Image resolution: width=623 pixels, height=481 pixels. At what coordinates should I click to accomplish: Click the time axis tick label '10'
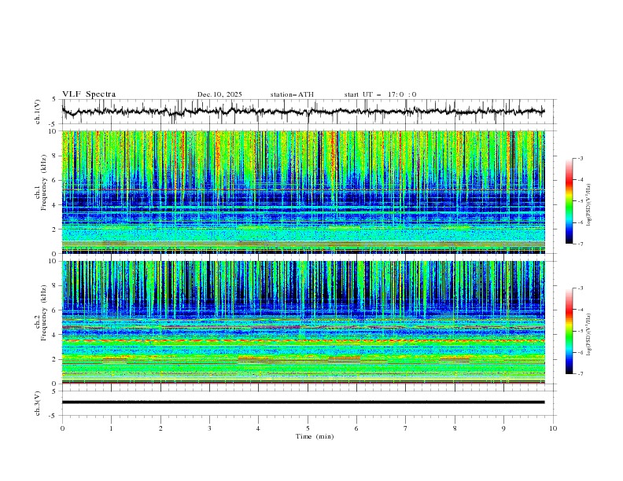(x=553, y=428)
